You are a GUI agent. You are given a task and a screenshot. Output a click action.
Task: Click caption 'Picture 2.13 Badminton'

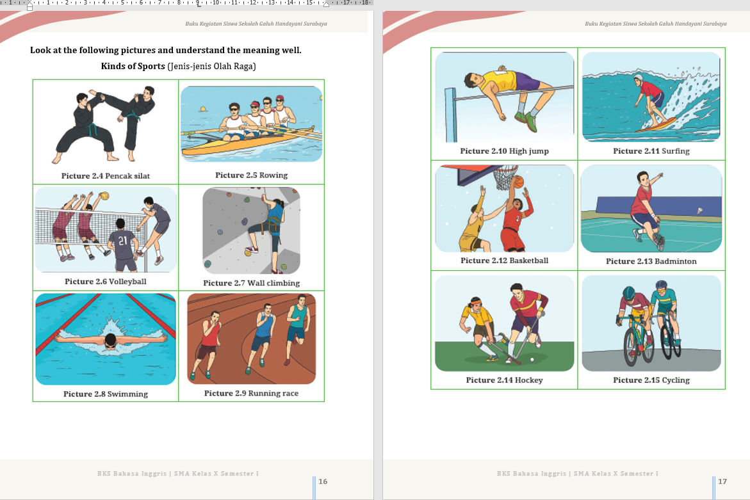point(651,261)
